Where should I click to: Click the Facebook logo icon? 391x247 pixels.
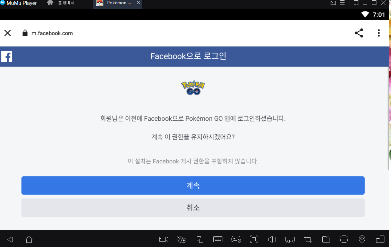point(7,57)
